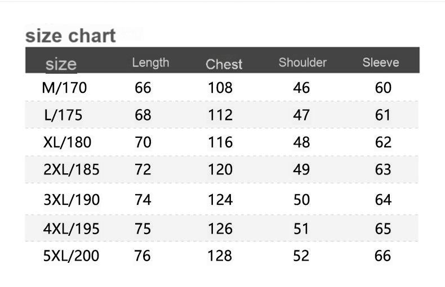
Task: Click chest value 108 for M/170
Action: [x=220, y=88]
